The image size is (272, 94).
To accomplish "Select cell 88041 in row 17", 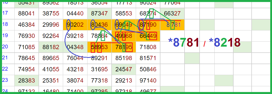I will tap(27, 13).
